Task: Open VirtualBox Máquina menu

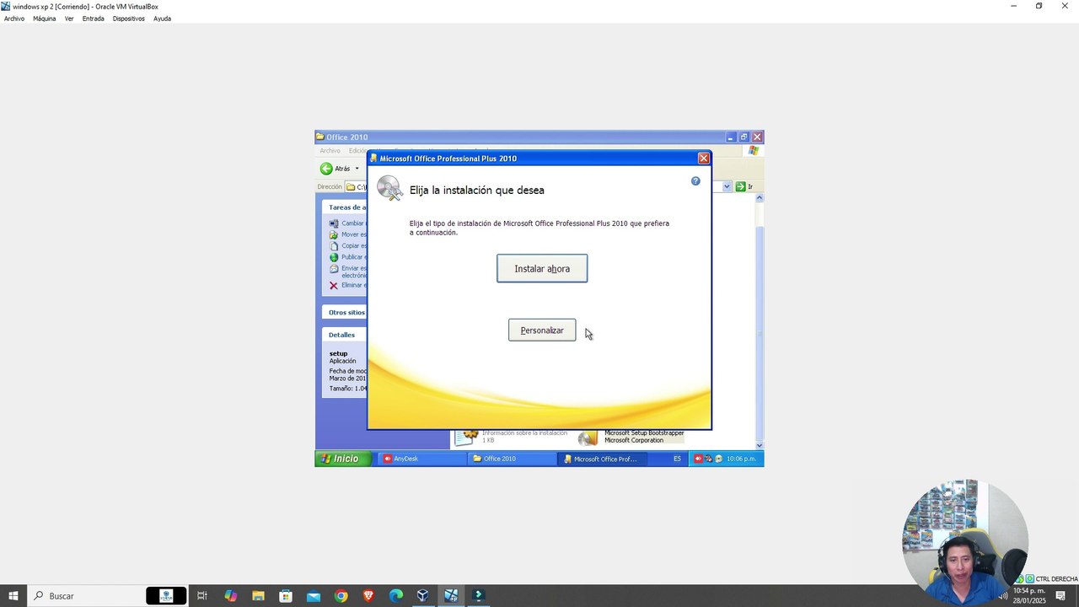Action: (44, 19)
